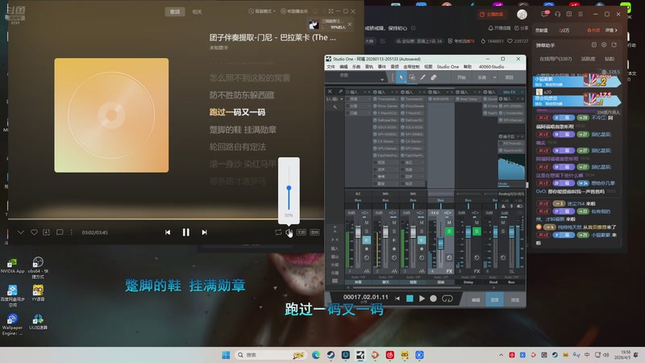Expand the system tray hidden icons chevron
This screenshot has height=363, width=645.
point(501,355)
